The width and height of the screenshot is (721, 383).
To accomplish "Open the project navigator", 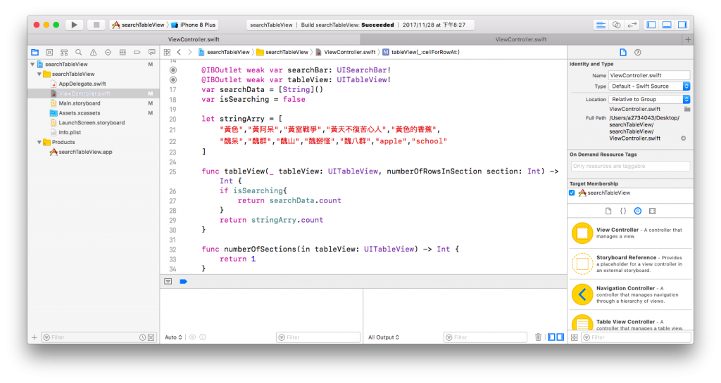I will (35, 52).
